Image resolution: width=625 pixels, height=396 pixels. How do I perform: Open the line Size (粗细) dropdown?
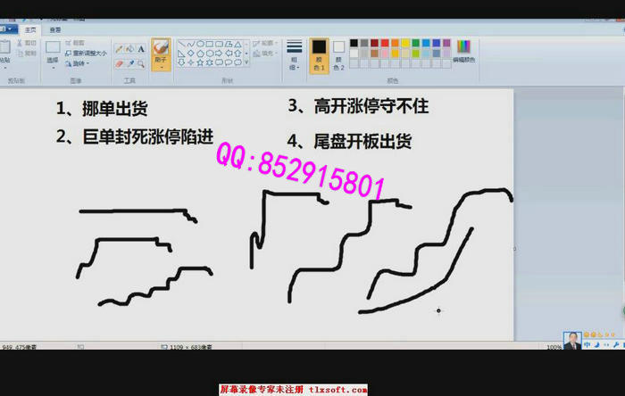(x=294, y=54)
